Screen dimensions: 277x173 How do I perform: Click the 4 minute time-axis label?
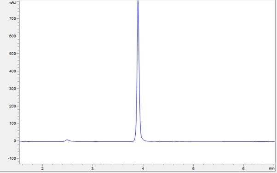[x=143, y=168]
